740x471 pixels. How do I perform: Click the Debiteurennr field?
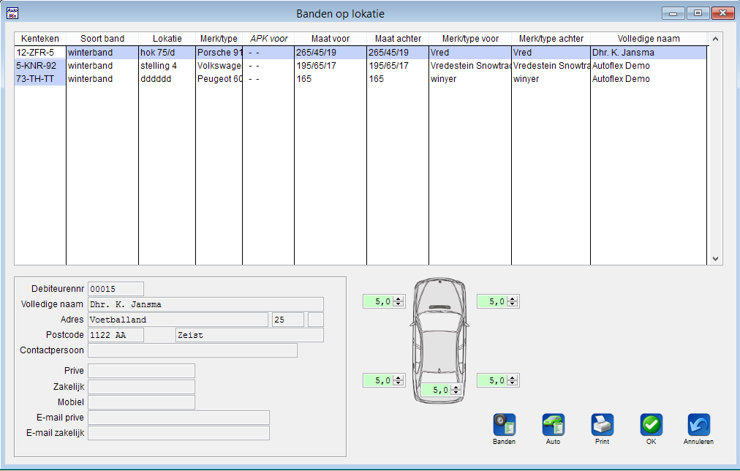(116, 289)
